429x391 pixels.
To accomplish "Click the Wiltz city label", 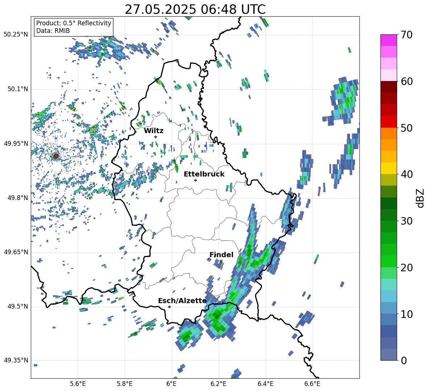I will point(154,131).
